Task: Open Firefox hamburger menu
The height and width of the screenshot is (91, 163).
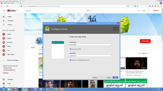Action: pyautogui.click(x=161, y=6)
